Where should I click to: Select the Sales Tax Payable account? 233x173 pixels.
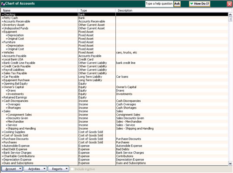point(15,73)
